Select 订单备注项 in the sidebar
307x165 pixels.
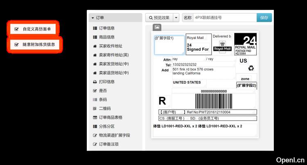tap(108, 145)
